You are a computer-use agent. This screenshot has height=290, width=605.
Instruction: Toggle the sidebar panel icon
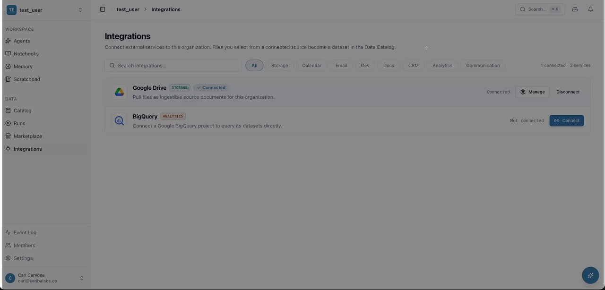(x=103, y=9)
